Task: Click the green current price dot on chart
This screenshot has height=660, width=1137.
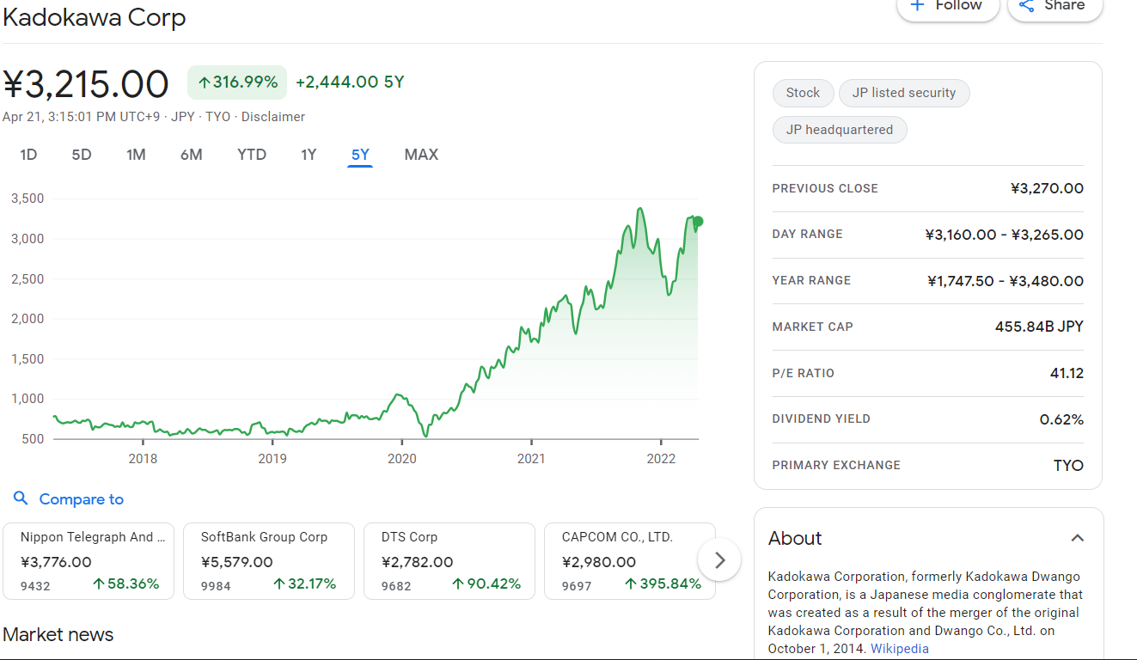Action: pos(698,222)
